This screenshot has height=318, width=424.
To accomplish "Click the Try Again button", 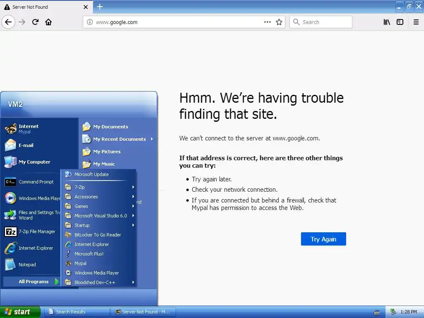I will [323, 239].
